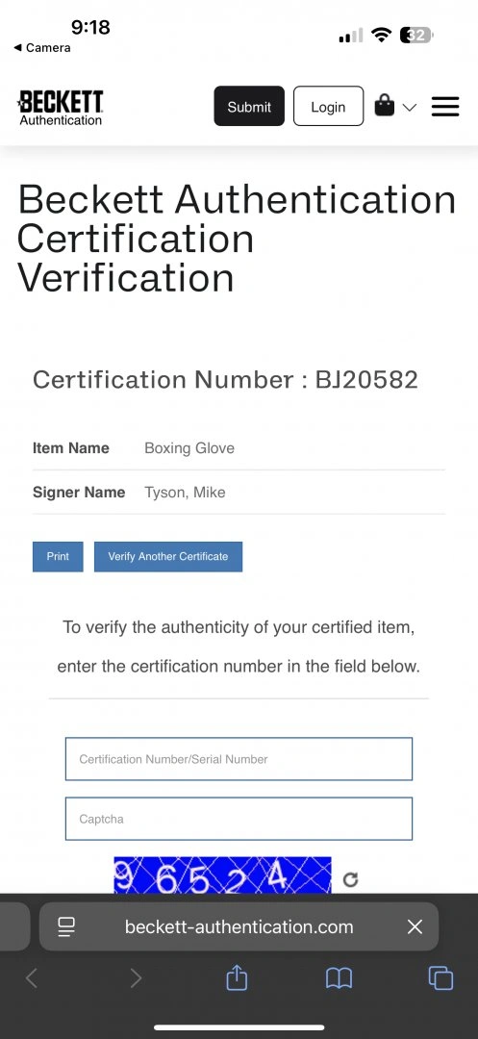Click the Submit button in the header

coord(249,106)
